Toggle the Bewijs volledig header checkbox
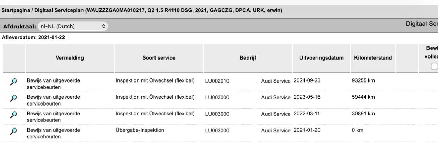 (434, 66)
